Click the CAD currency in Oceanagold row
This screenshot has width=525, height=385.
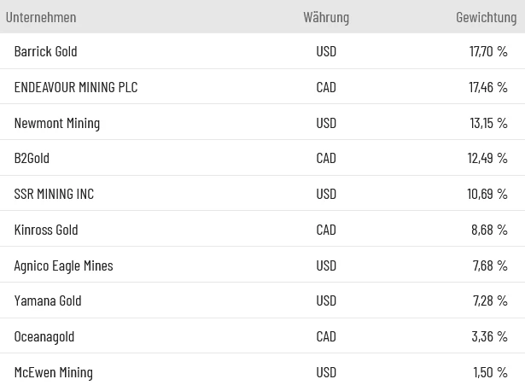(326, 336)
